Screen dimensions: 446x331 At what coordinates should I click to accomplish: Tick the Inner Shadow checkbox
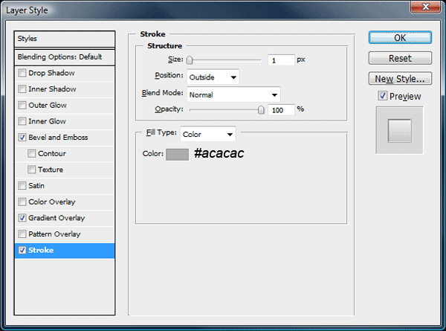pos(22,89)
